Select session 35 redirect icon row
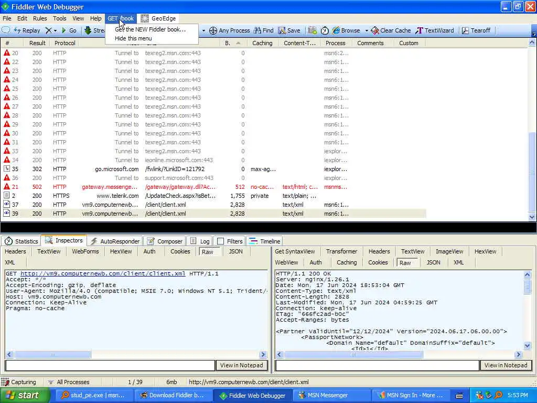537x403 pixels. coord(6,169)
